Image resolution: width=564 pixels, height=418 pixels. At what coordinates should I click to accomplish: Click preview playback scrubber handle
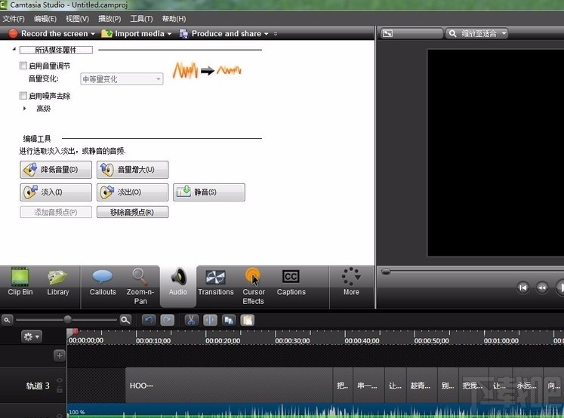pos(386,272)
